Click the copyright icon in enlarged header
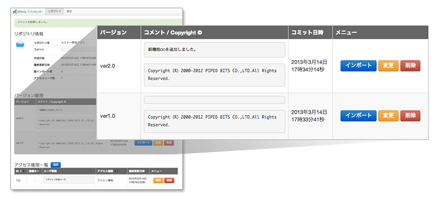Image resolution: width=438 pixels, height=198 pixels. point(199,33)
